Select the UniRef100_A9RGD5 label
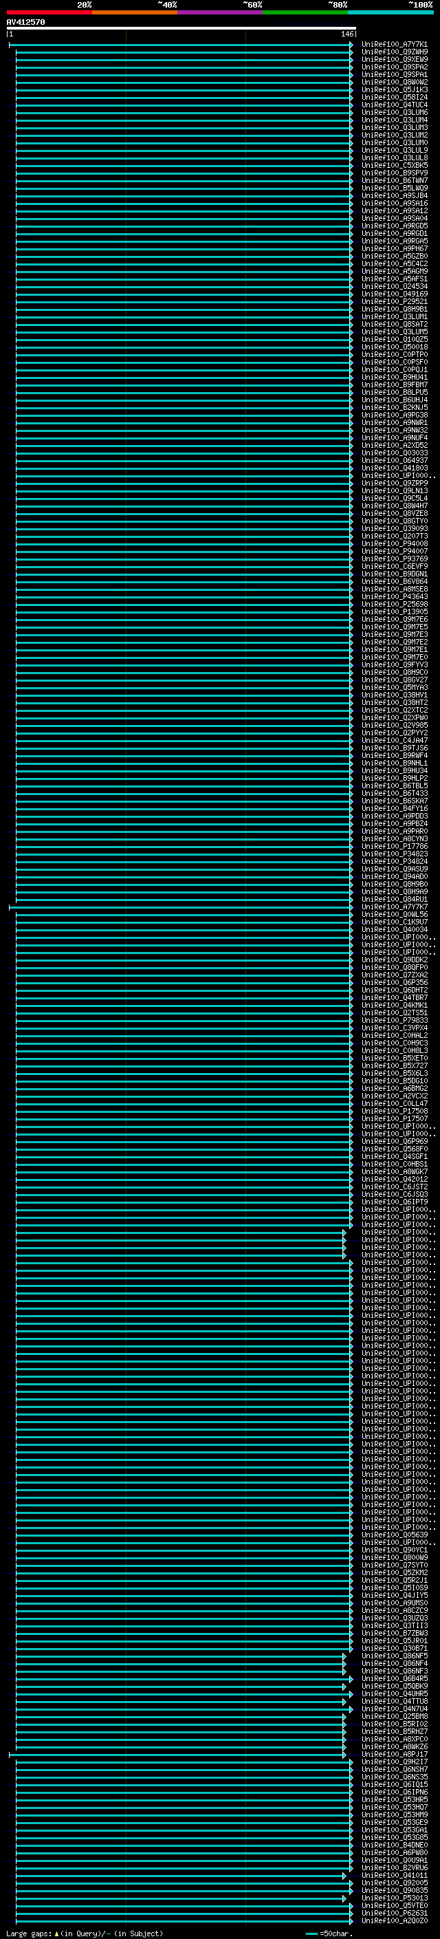Viewport: 440px width, 1939px height. pyautogui.click(x=394, y=226)
